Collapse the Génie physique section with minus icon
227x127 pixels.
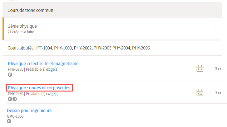215,29
